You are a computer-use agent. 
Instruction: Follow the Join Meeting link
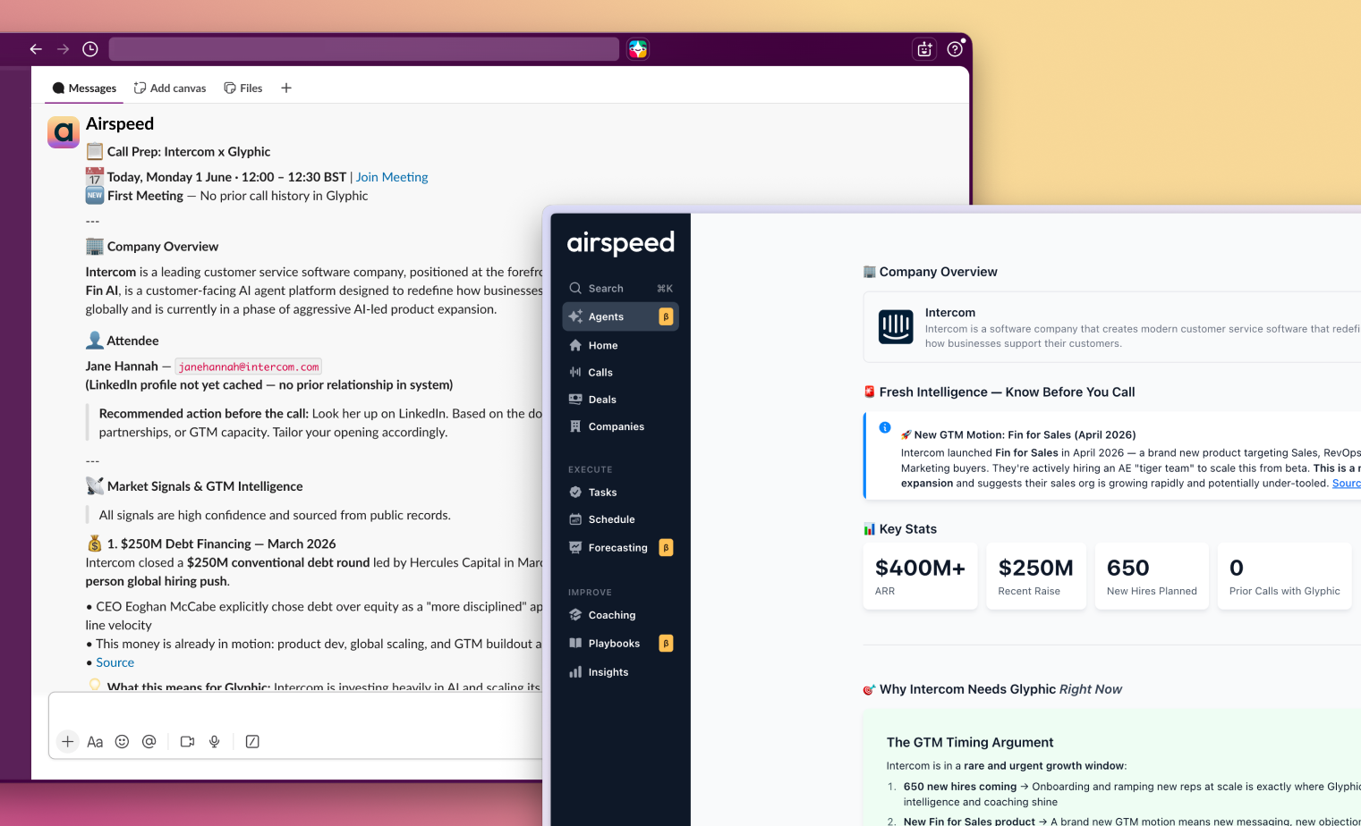pos(392,177)
